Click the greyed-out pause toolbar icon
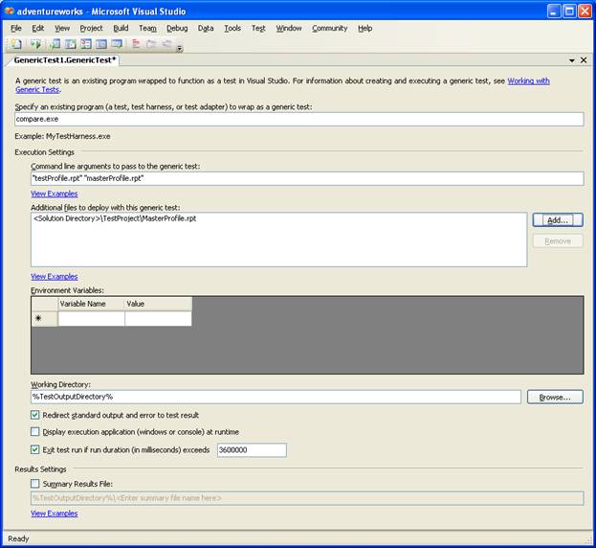Viewport: 596px width, 548px height. tap(151, 44)
